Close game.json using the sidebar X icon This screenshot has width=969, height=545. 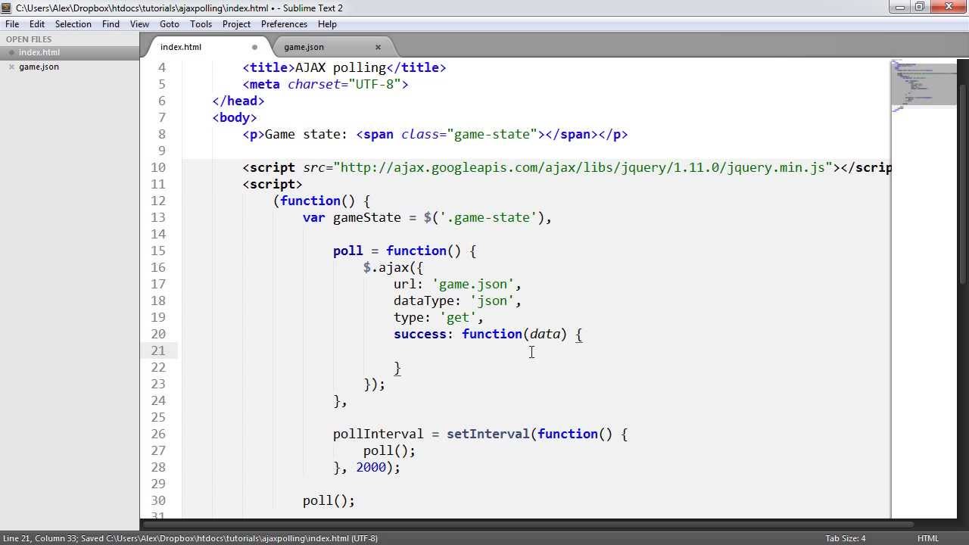(x=11, y=67)
